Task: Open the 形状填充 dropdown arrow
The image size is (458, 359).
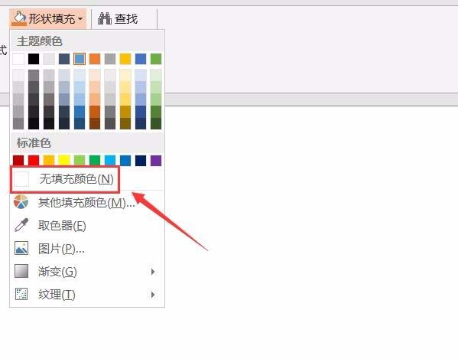Action: coord(80,19)
